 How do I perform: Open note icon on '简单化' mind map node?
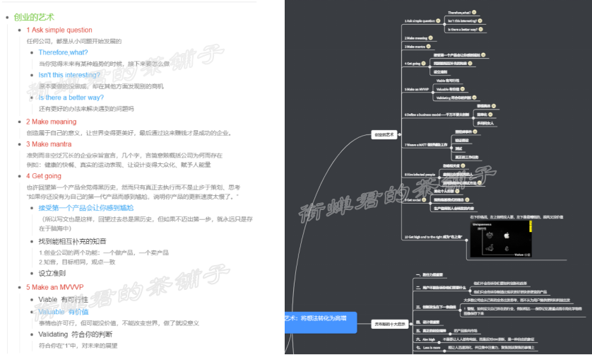490,115
